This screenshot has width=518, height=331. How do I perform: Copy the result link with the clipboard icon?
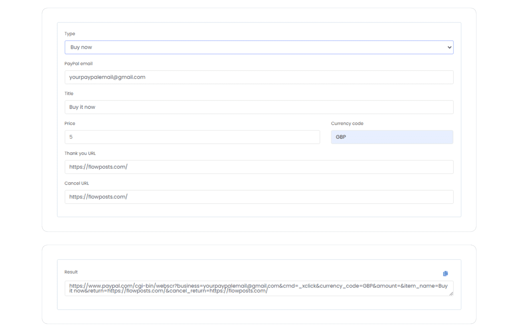[x=445, y=273]
